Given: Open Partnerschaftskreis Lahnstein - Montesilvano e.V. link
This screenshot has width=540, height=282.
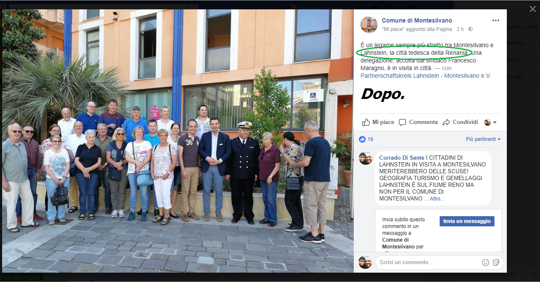Looking at the screenshot, I should tap(425, 76).
